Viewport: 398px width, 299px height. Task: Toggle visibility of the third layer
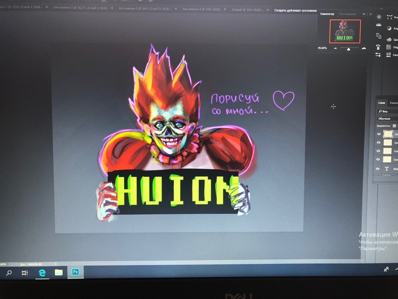pos(378,151)
